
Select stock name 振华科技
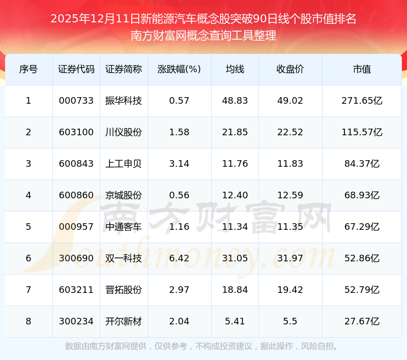click(x=124, y=101)
